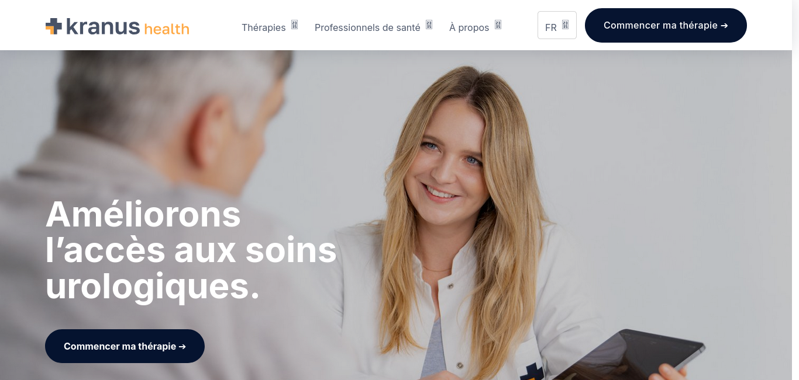Expand the Thérapies menu

click(270, 27)
